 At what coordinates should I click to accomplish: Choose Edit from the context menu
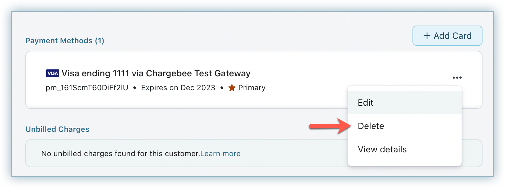pyautogui.click(x=366, y=103)
